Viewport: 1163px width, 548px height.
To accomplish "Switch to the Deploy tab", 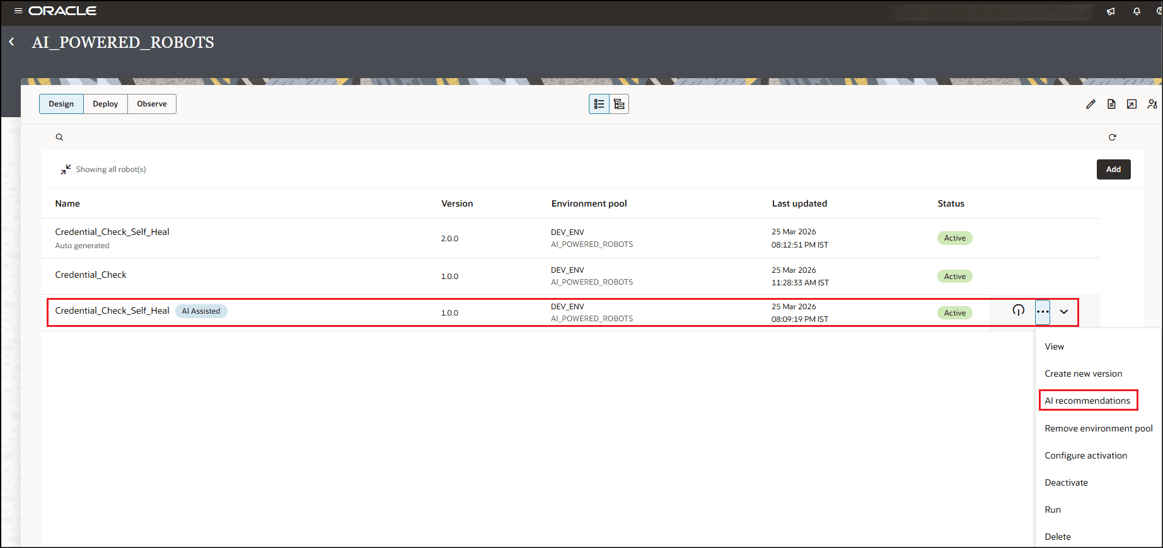I will tap(105, 104).
